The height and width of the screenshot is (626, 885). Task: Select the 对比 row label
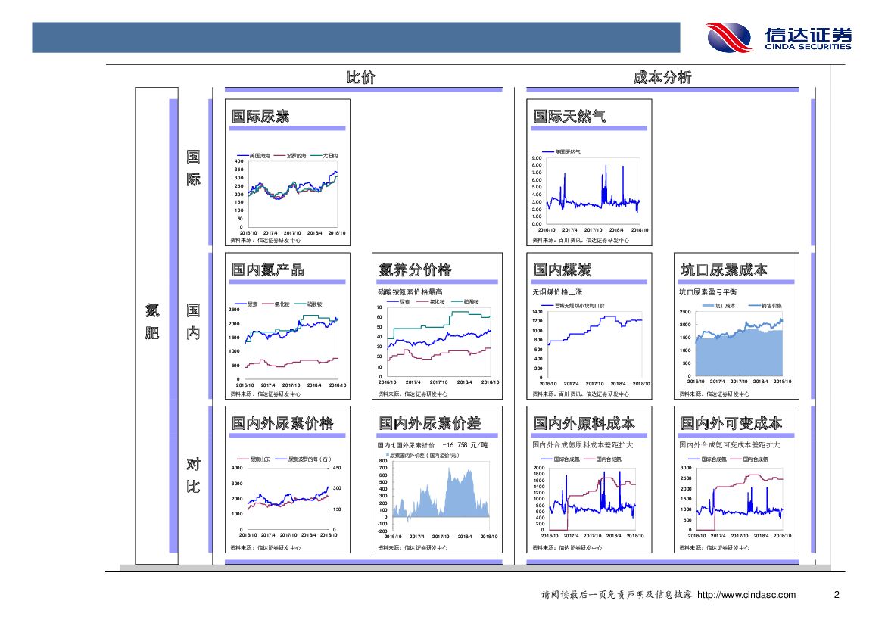[193, 475]
